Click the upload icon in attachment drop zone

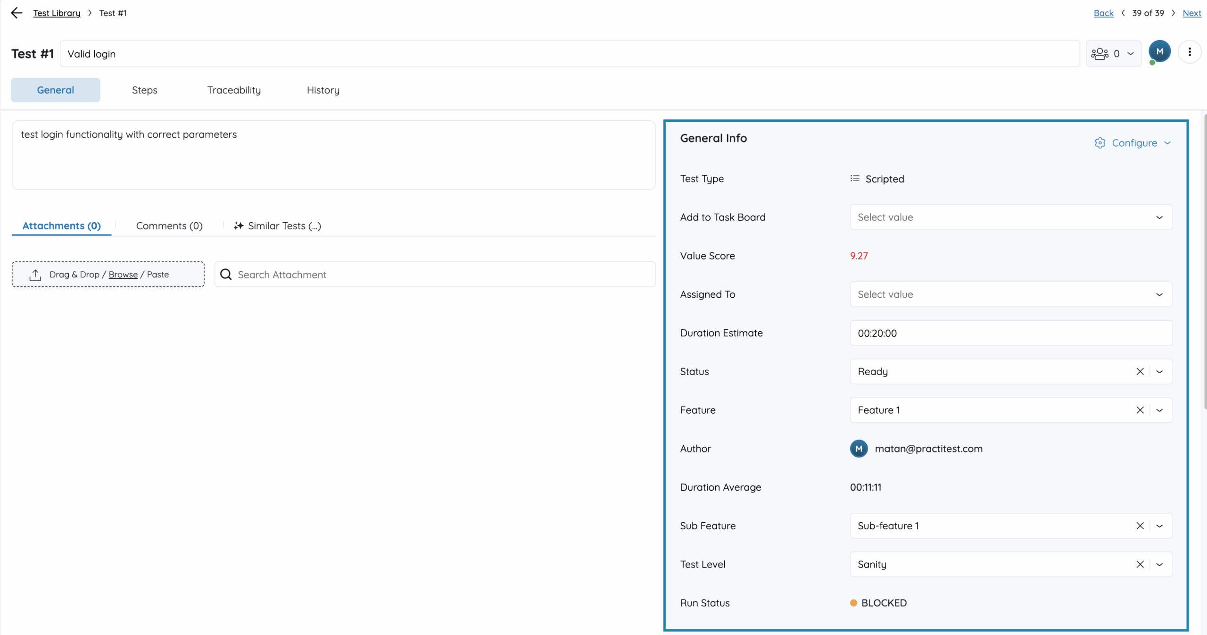(x=35, y=275)
